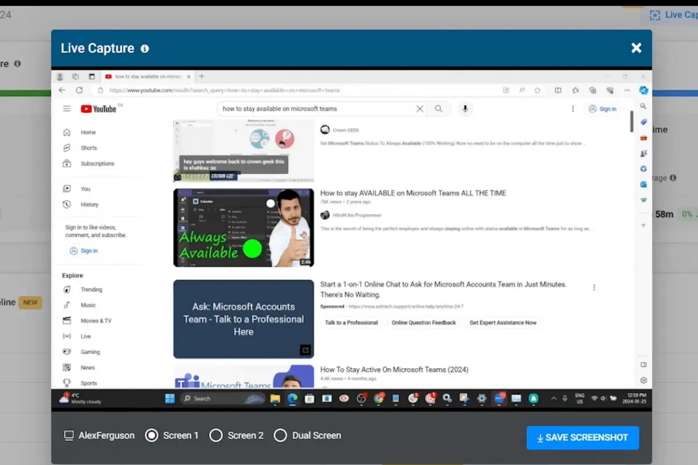698x465 pixels.
Task: Open browser favorites toolbar icon
Action: click(575, 90)
